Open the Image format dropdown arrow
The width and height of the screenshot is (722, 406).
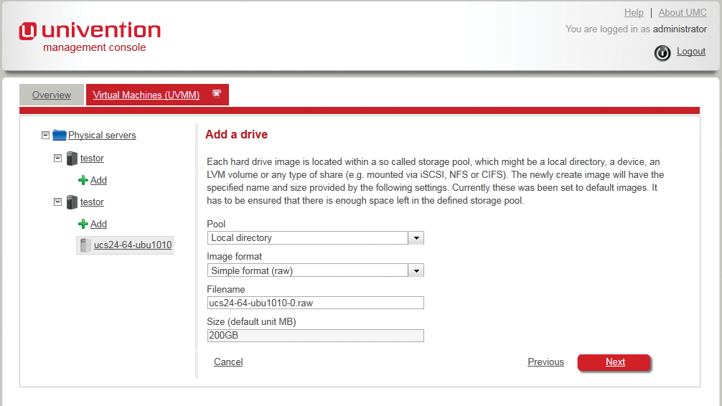coord(416,270)
